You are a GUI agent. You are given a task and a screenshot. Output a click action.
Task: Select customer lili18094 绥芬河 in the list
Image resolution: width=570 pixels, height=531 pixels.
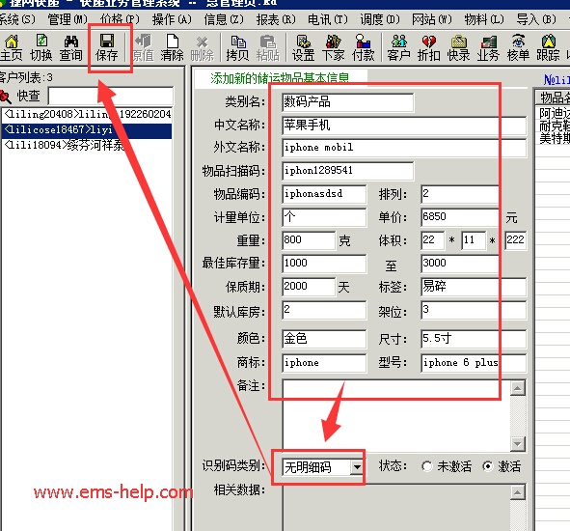[x=87, y=146]
